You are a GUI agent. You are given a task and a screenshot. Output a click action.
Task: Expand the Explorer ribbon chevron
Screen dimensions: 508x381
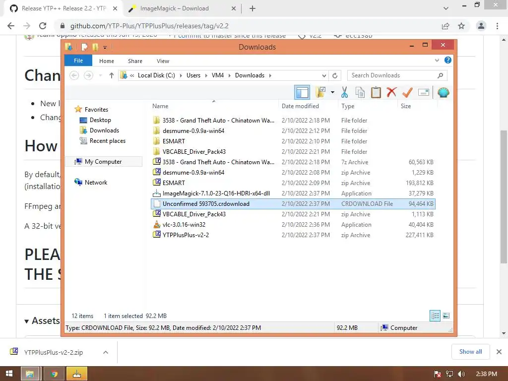click(x=437, y=60)
